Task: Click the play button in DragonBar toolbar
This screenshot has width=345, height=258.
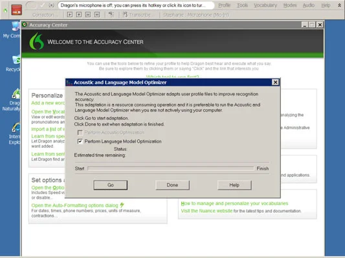Action: (x=70, y=15)
